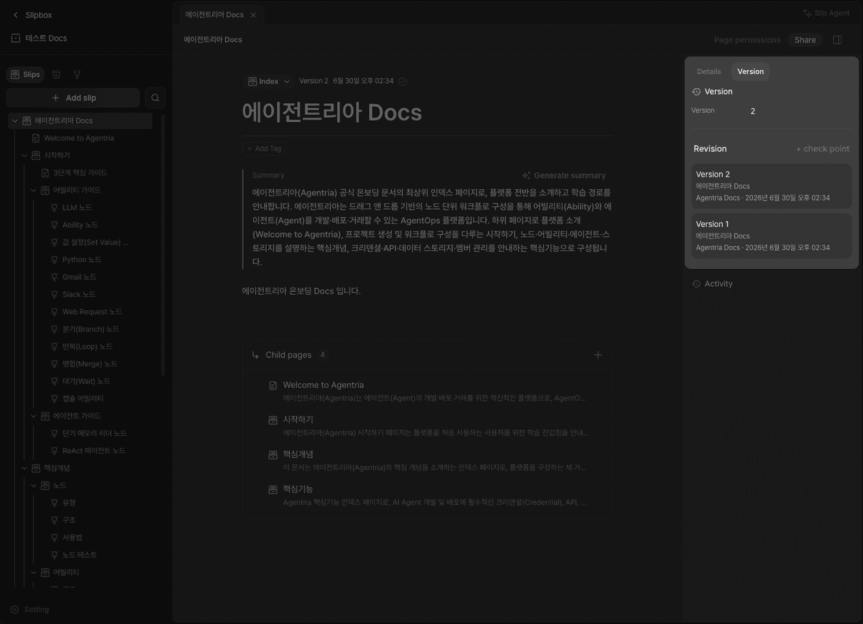
Task: Select the Slips tab in sidebar
Action: pos(25,74)
